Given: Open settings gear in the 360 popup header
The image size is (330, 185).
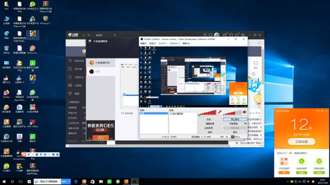Looking at the screenshot, I should click(322, 111).
